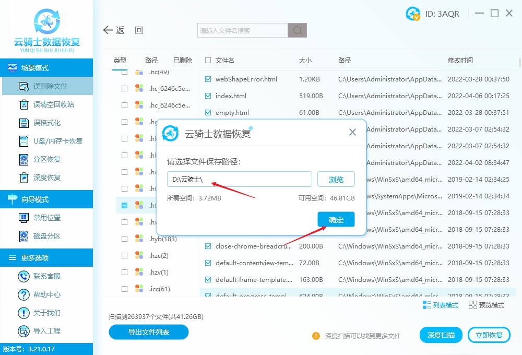Screen dimensions: 522x355
Task: Click the back arrow 返回
Action: coord(123,30)
